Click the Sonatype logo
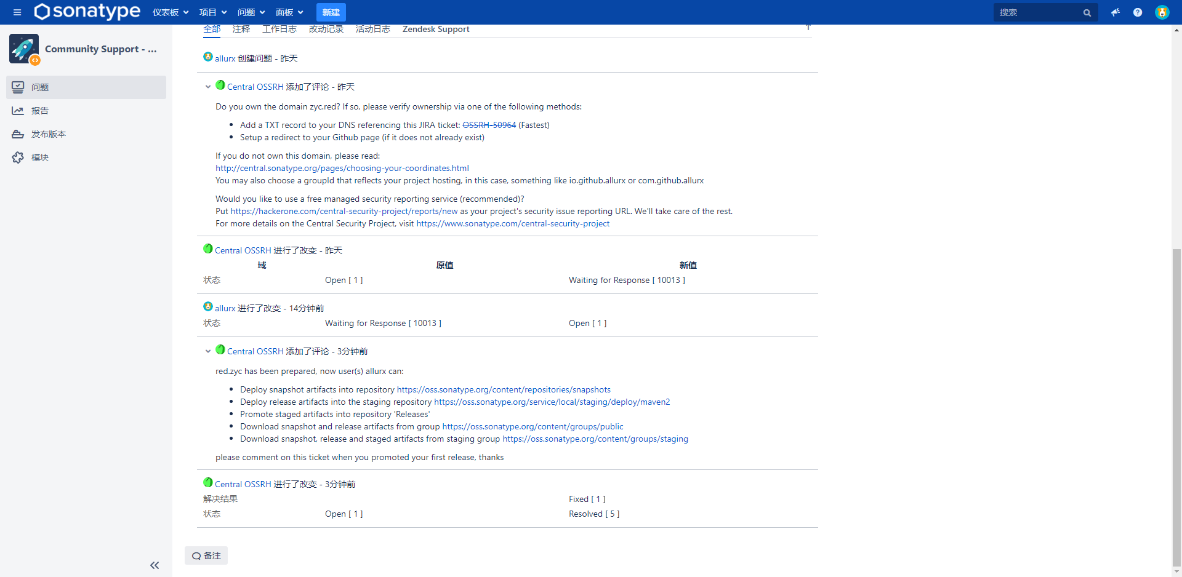1182x577 pixels. pos(87,12)
